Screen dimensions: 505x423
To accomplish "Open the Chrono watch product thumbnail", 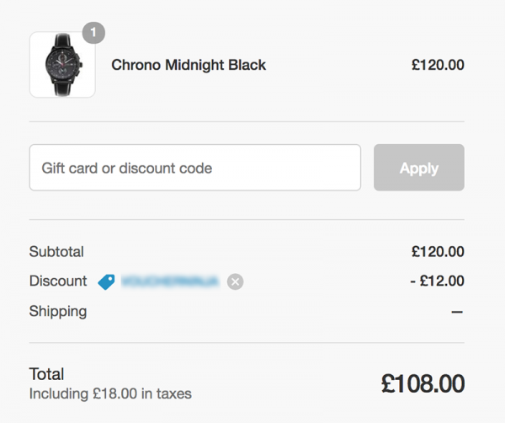I will 62,65.
